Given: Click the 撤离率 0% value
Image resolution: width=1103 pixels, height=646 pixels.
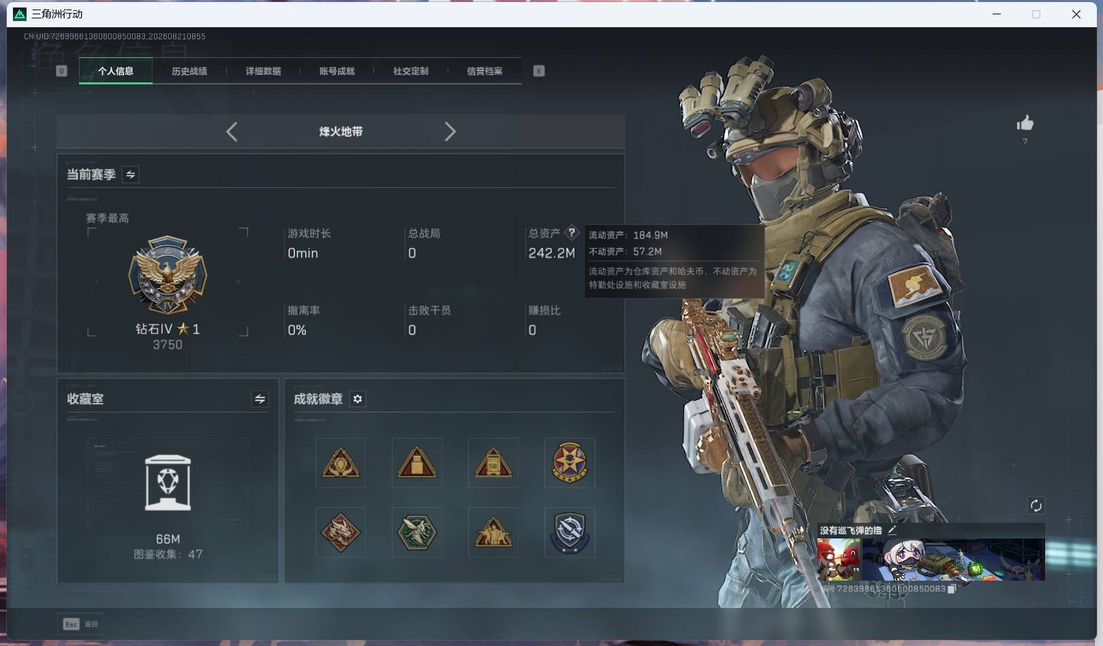Looking at the screenshot, I should 297,330.
